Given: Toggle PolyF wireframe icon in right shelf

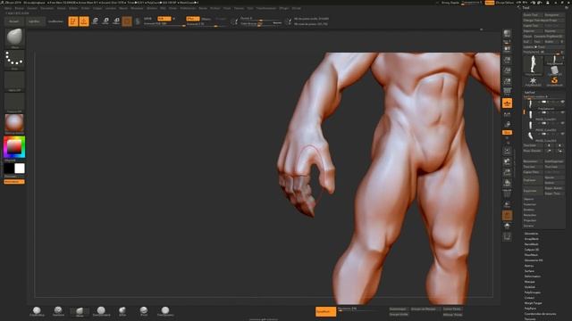Looking at the screenshot, I should (x=507, y=193).
